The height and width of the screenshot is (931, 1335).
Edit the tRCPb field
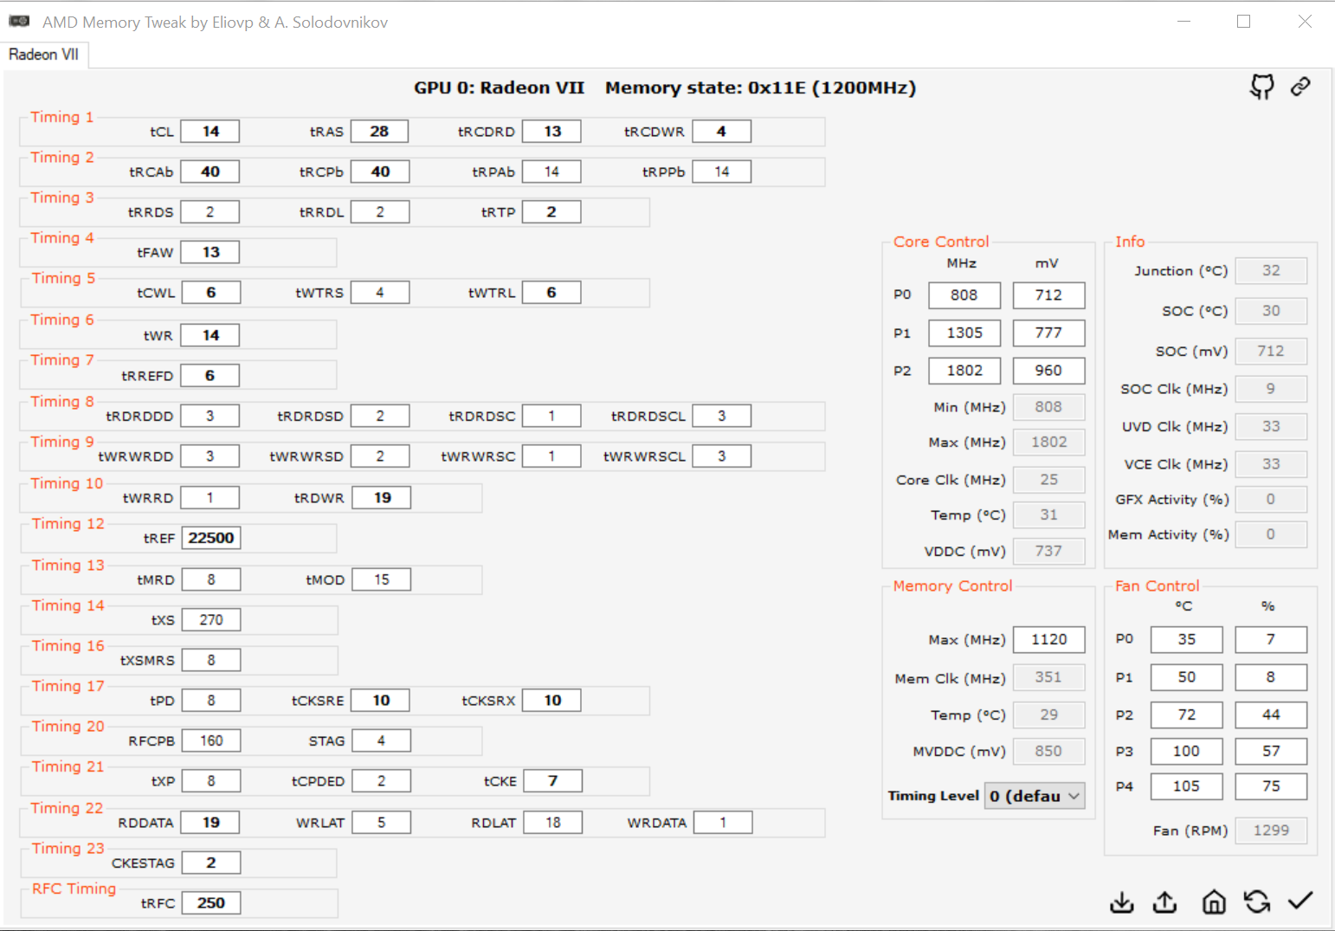pyautogui.click(x=380, y=171)
